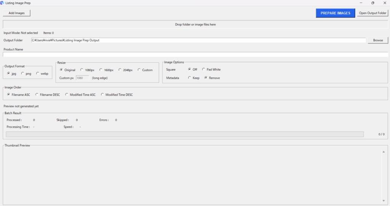Close the Listing Image Prep window
390x206 pixels.
click(x=385, y=3)
